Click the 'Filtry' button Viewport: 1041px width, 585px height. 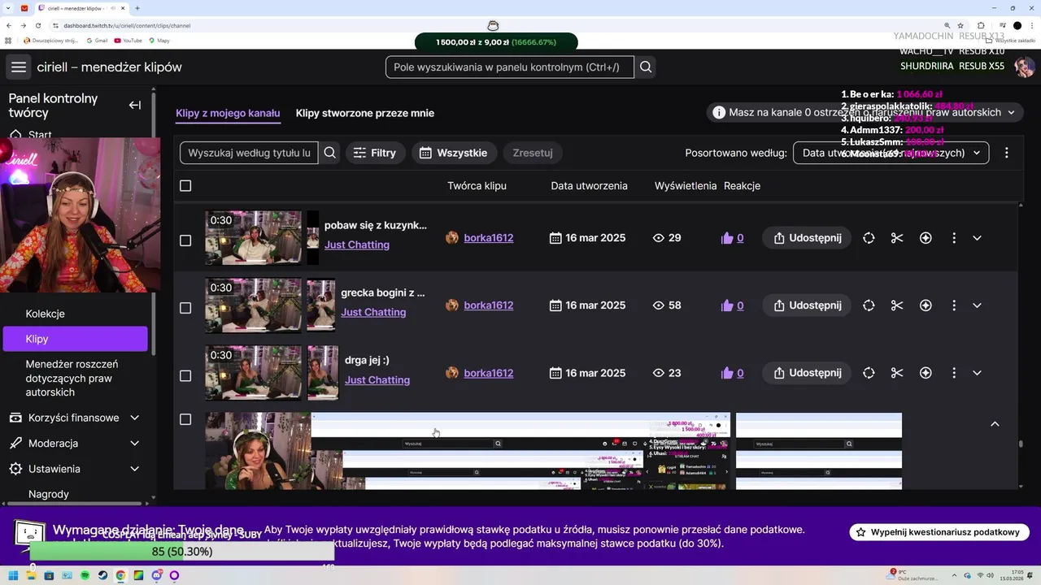[375, 153]
